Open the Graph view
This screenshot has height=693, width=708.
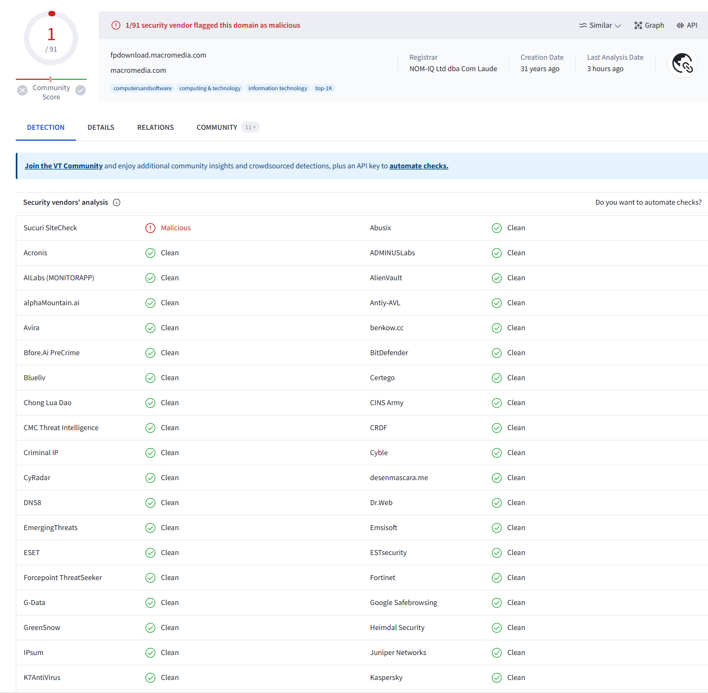click(649, 26)
